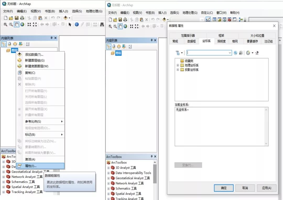
Task: Click scrollbar in 当前坐标系 text box
Action: [x=266, y=127]
